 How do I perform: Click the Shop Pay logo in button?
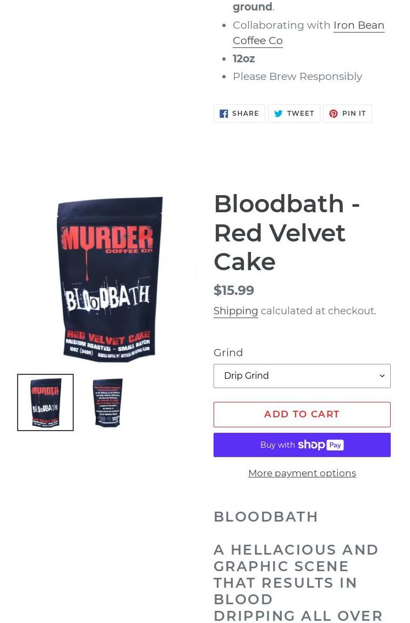coord(321,445)
